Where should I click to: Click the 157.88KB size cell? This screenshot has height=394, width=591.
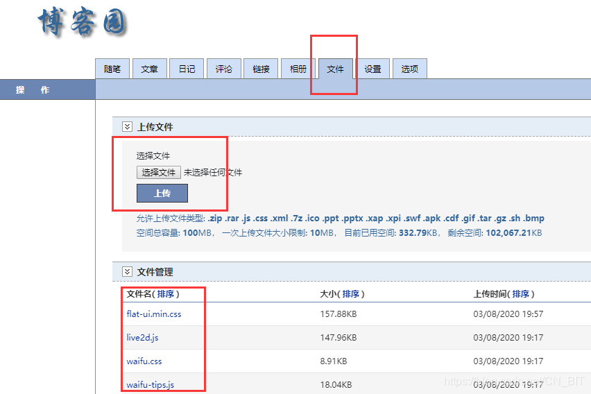pyautogui.click(x=339, y=314)
